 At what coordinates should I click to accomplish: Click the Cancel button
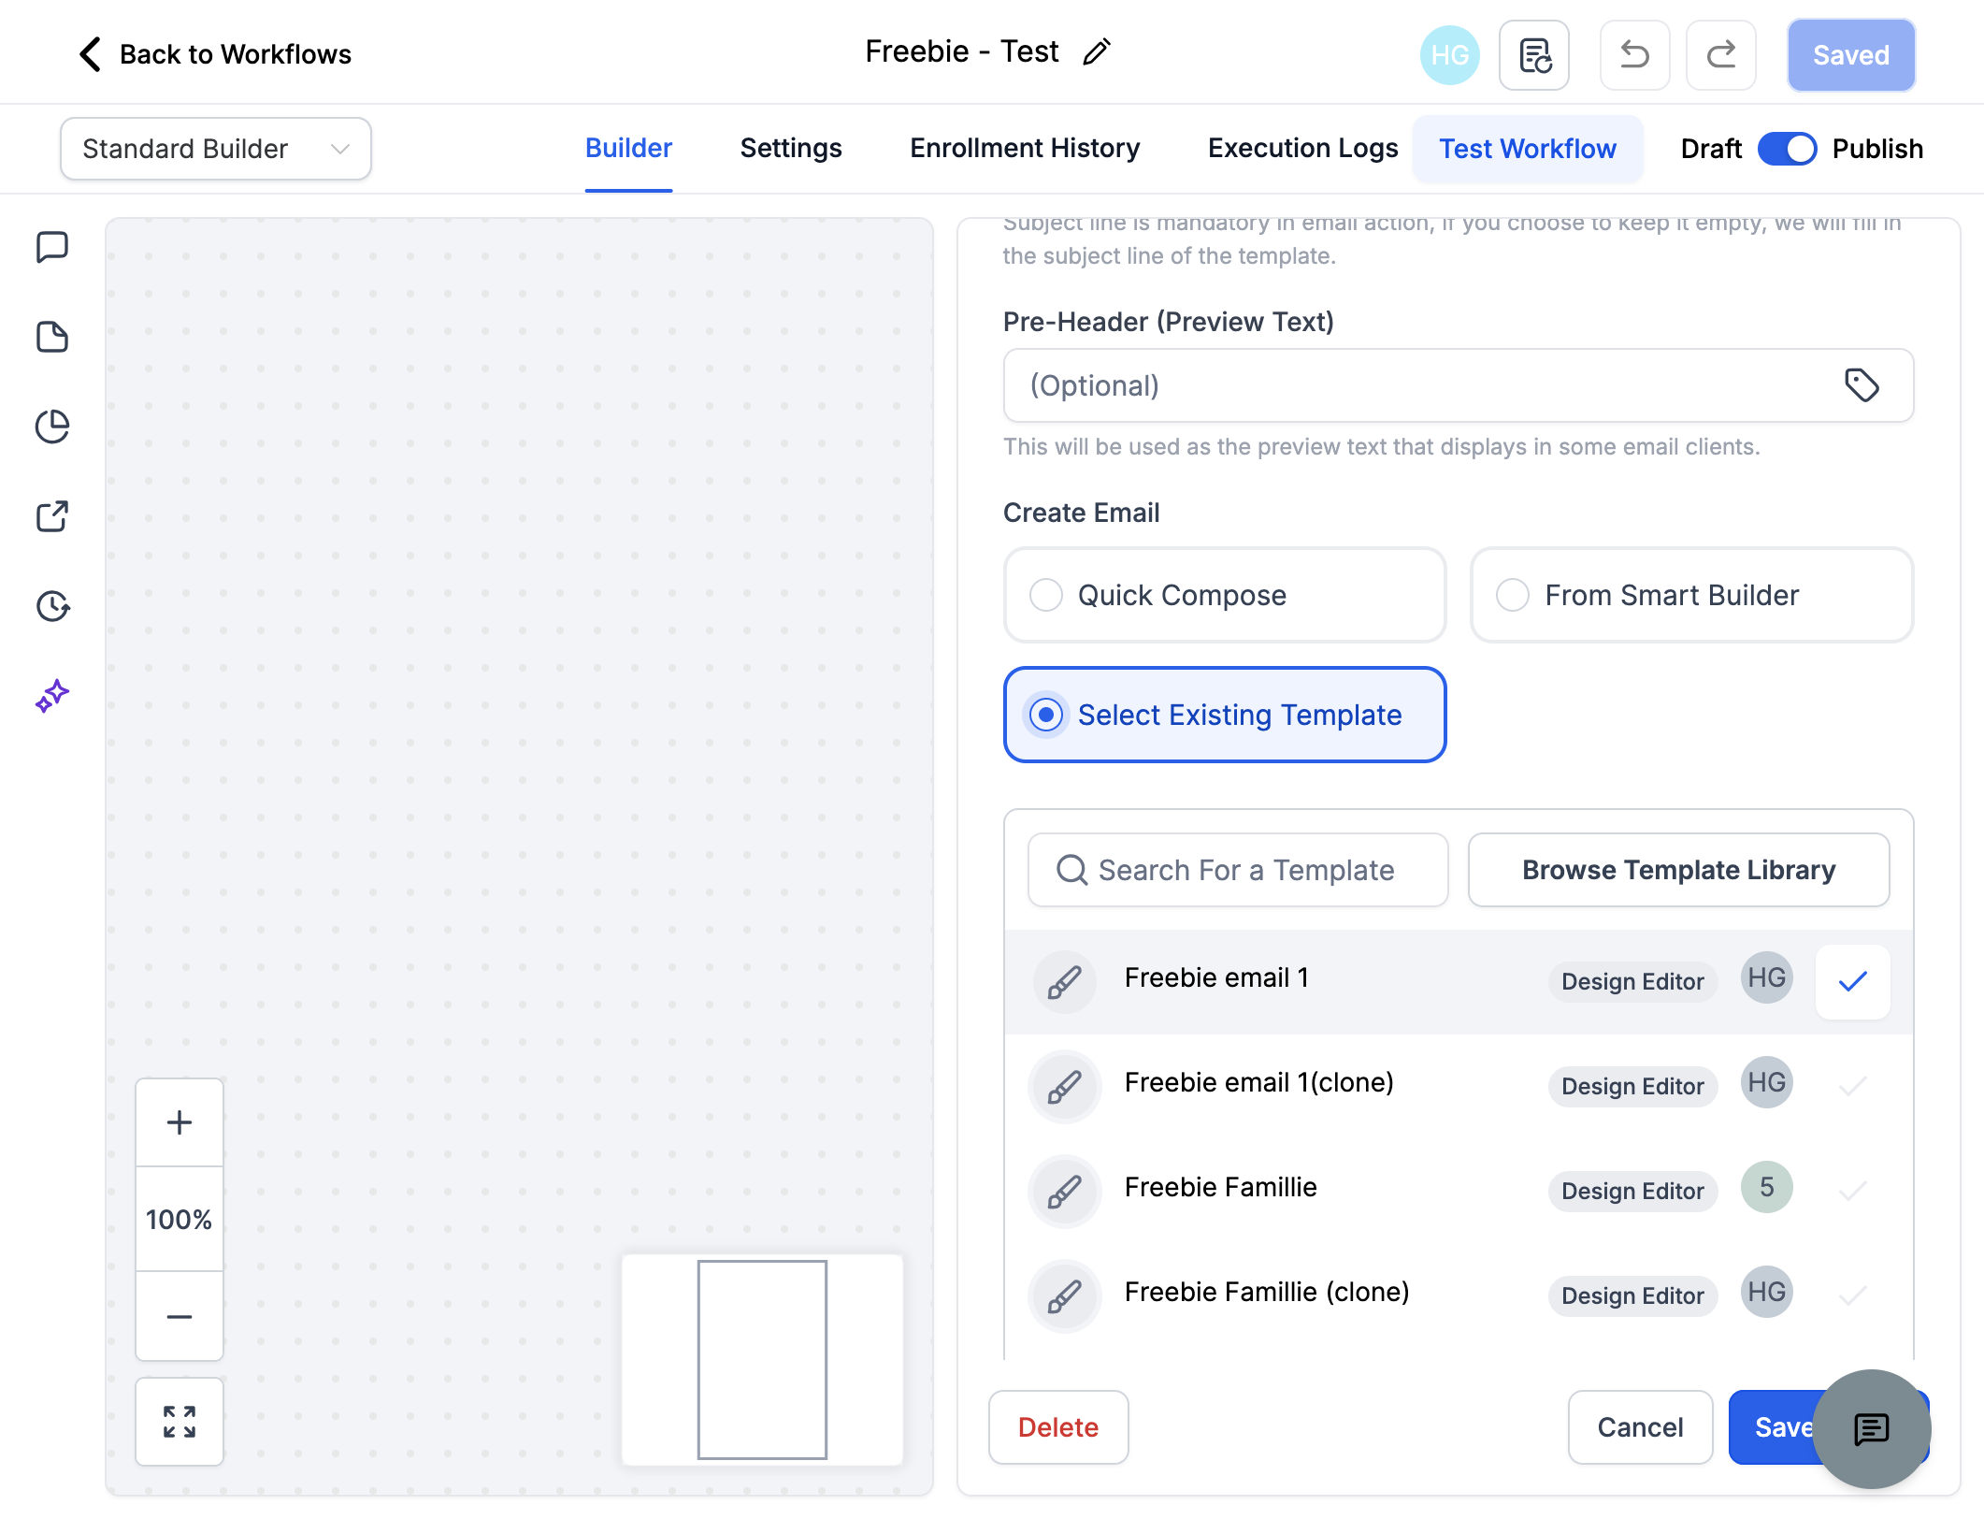1640,1427
